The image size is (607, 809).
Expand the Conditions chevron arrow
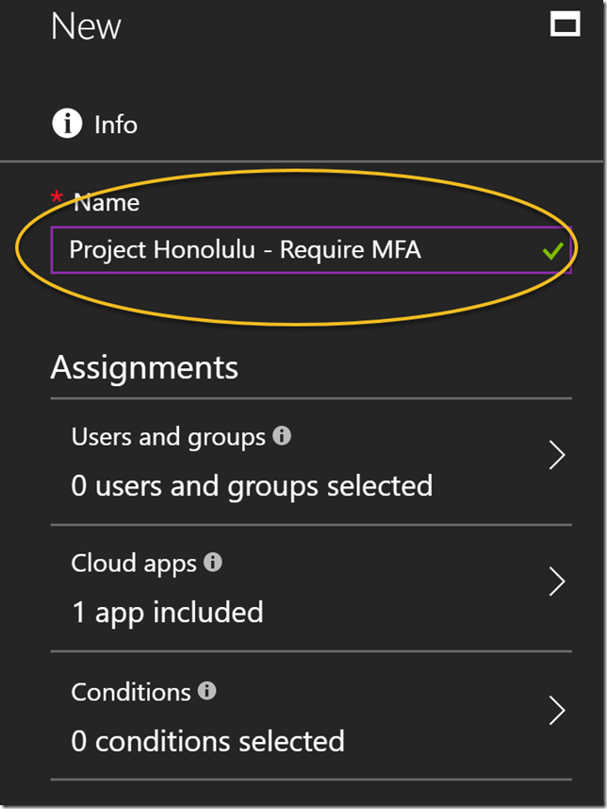point(557,711)
